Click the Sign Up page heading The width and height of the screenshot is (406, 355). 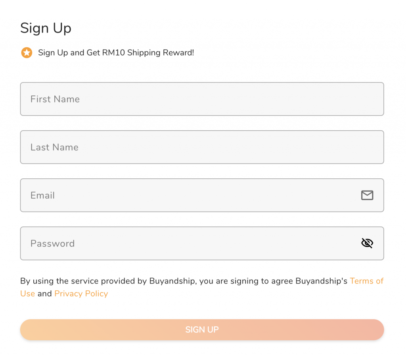46,28
